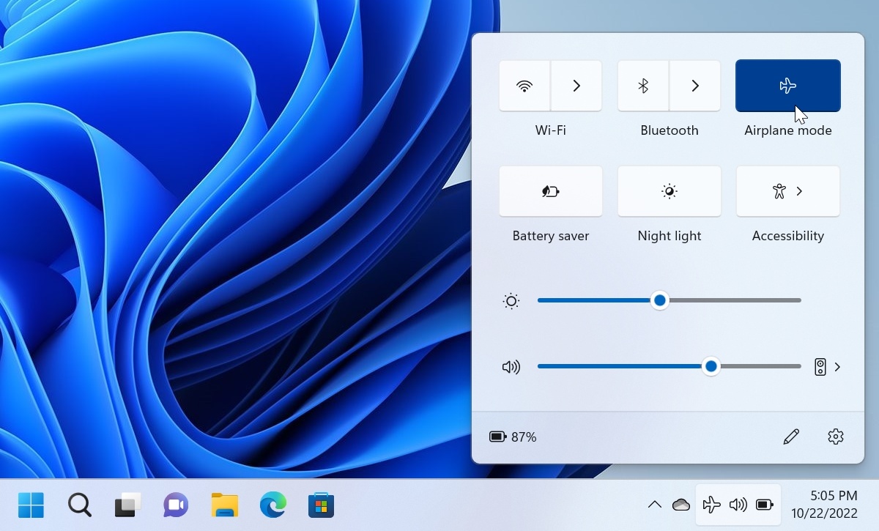Open taskbar Search magnifier
Image resolution: width=879 pixels, height=531 pixels.
(x=79, y=505)
